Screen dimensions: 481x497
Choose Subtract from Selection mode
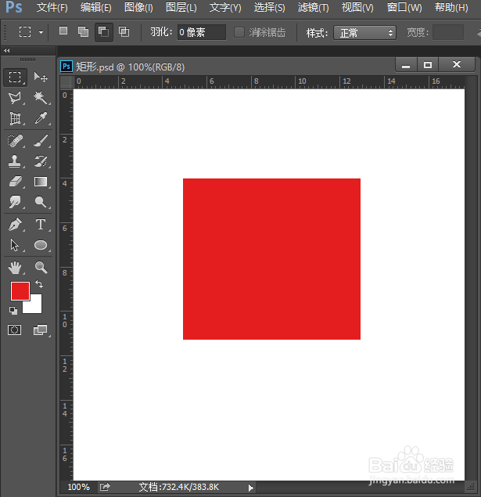click(x=104, y=31)
